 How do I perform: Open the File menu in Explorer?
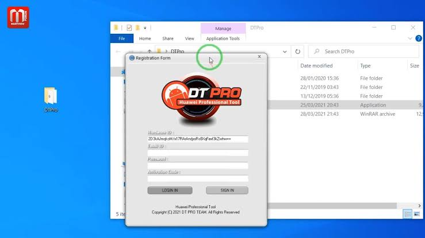tap(122, 38)
